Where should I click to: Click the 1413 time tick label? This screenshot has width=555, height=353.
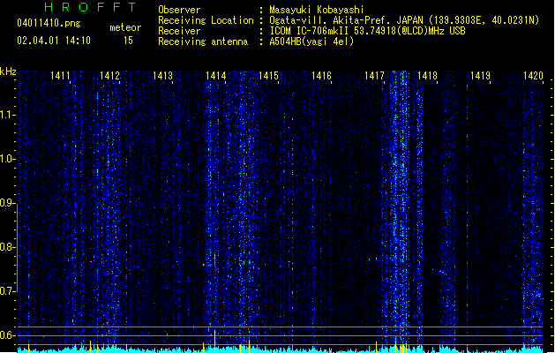tap(162, 76)
